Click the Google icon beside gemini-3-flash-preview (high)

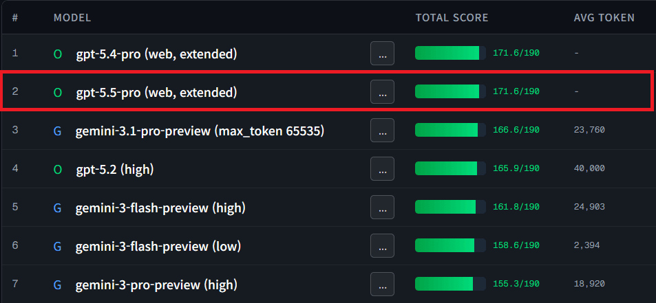58,207
